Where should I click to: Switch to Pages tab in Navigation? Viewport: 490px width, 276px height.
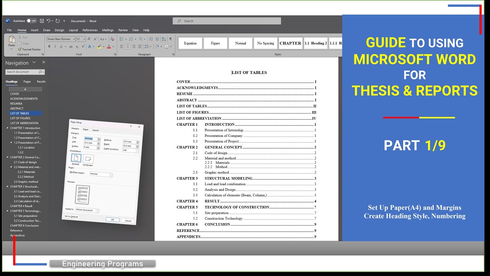[x=27, y=81]
